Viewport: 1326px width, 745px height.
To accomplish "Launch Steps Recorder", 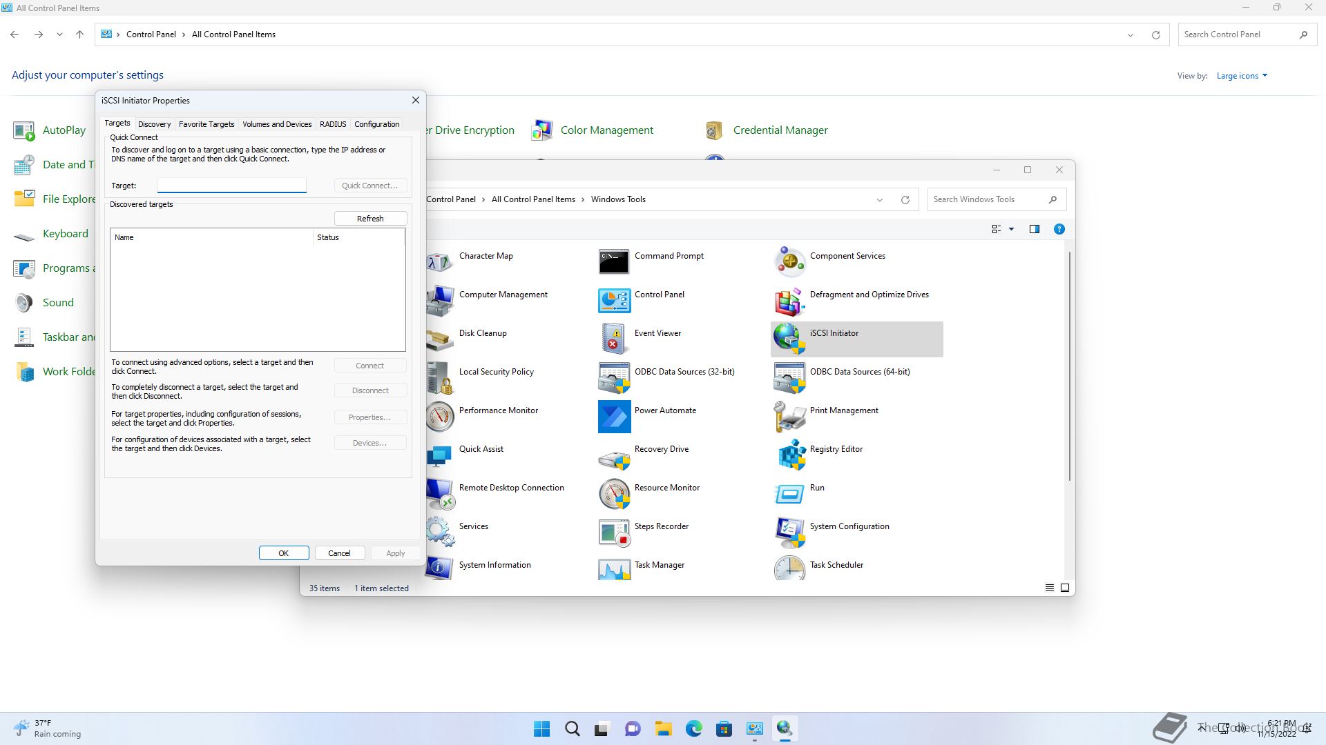I will pos(643,532).
